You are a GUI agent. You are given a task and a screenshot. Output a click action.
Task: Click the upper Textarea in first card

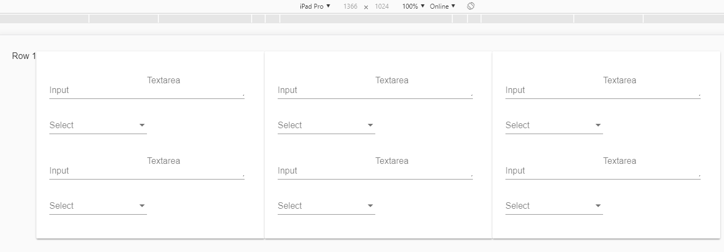[x=196, y=87]
